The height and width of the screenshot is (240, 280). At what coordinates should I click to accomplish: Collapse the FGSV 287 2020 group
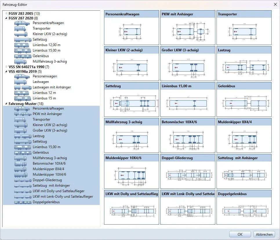pyautogui.click(x=7, y=18)
